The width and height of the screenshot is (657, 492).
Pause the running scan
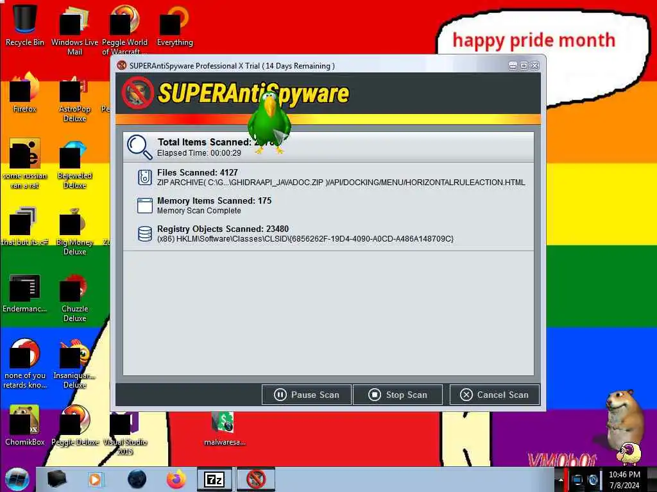pyautogui.click(x=306, y=395)
